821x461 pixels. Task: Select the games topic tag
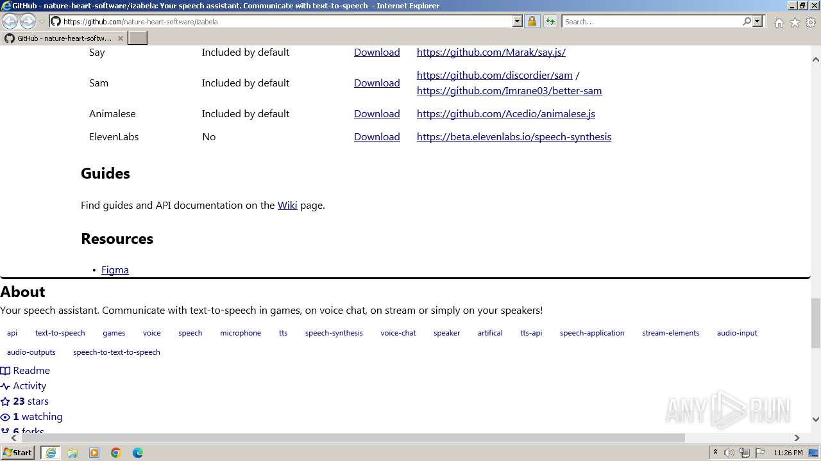114,333
